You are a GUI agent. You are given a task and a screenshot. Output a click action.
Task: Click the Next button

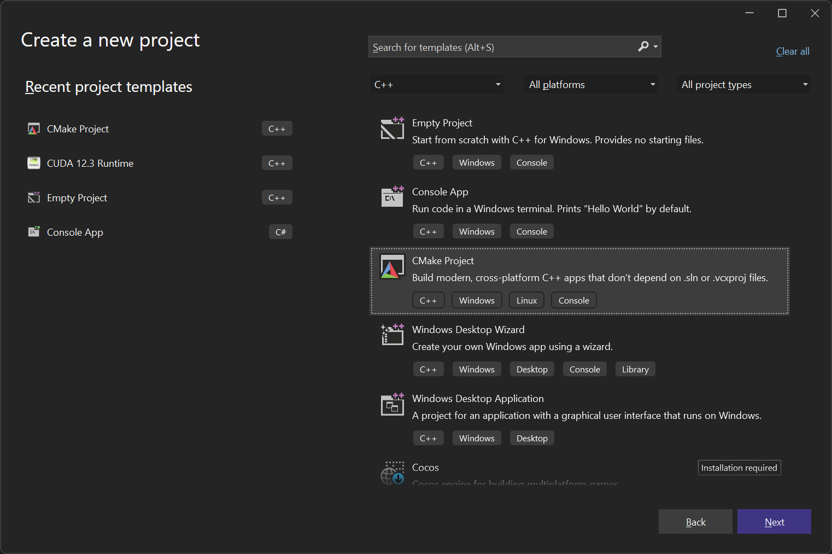click(774, 522)
